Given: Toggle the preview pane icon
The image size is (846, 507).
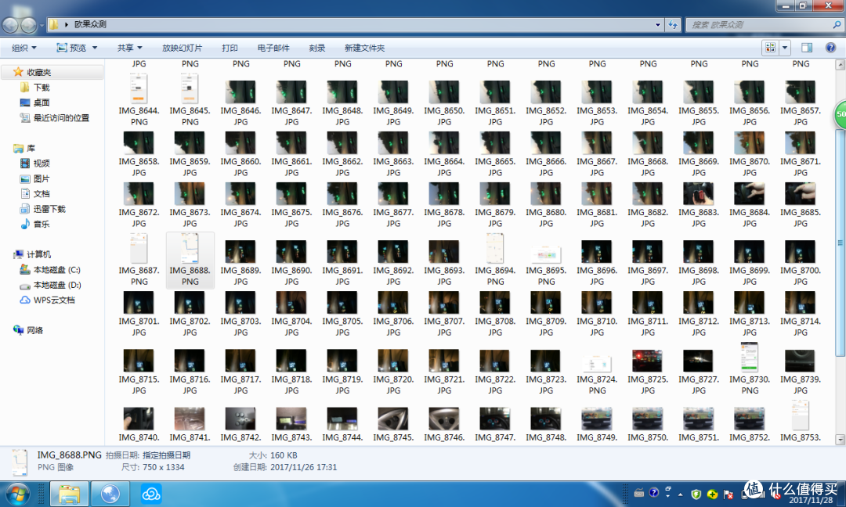Looking at the screenshot, I should 807,48.
